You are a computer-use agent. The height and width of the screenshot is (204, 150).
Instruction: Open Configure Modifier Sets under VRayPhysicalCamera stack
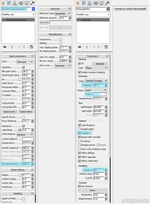pyautogui.click(x=31, y=47)
